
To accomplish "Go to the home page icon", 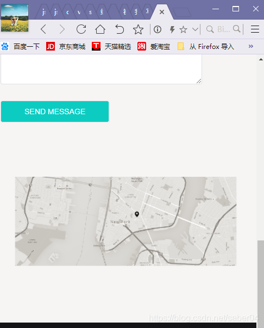I will coord(100,29).
